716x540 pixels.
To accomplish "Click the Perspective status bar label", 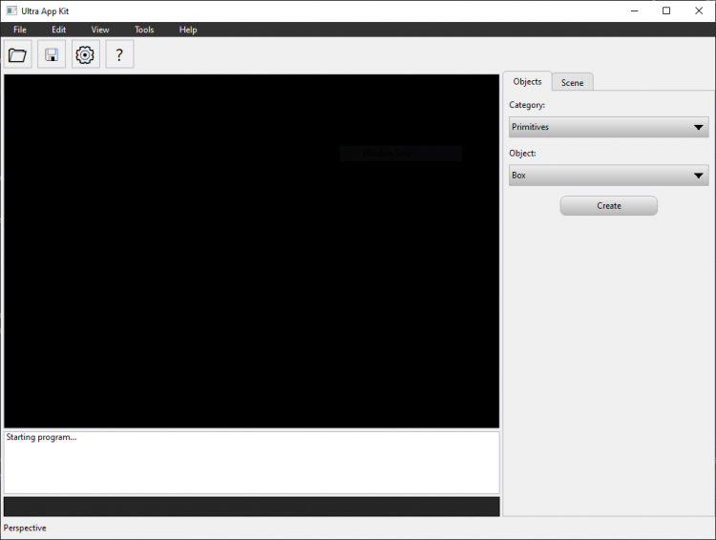I will pyautogui.click(x=25, y=528).
